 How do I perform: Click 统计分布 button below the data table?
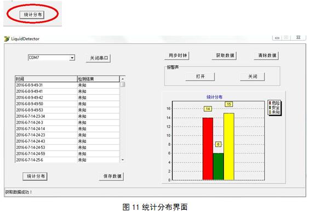35,176
